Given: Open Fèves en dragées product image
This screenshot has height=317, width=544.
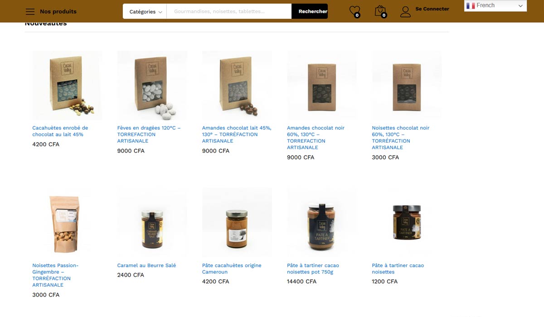Looking at the screenshot, I should click(152, 85).
